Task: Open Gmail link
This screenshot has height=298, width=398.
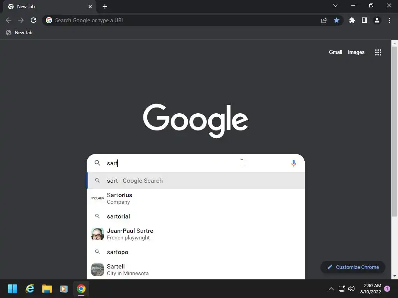Action: tap(335, 52)
